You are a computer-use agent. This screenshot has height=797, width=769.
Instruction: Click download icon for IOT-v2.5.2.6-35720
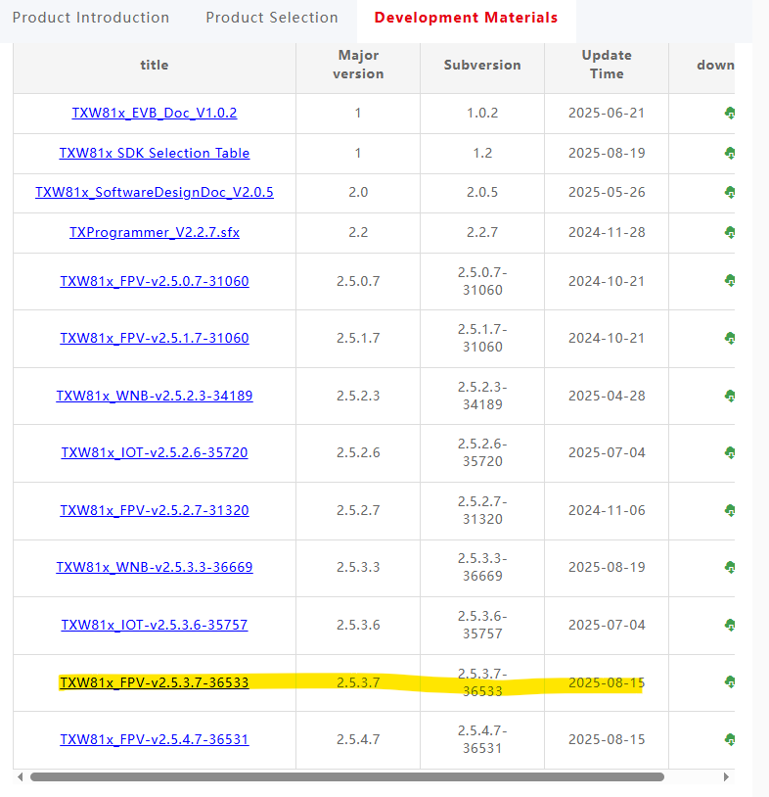pyautogui.click(x=730, y=452)
